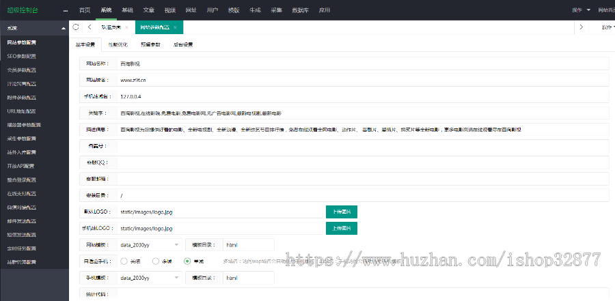
Task: Open URL地址配置 in the sidebar
Action: [22, 111]
